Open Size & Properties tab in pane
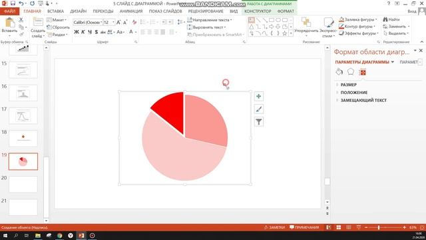 click(362, 72)
